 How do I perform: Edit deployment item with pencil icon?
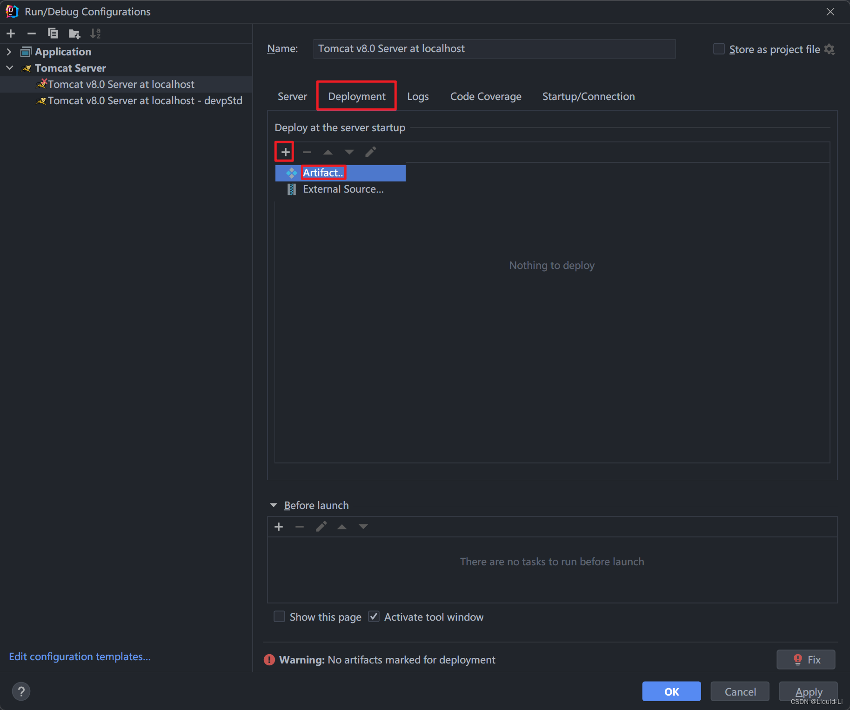pyautogui.click(x=371, y=152)
